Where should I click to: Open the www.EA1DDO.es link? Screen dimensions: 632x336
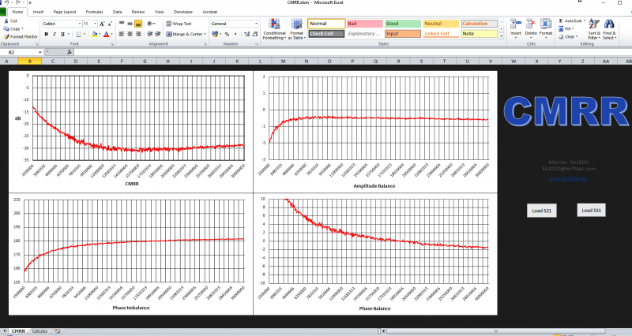567,178
